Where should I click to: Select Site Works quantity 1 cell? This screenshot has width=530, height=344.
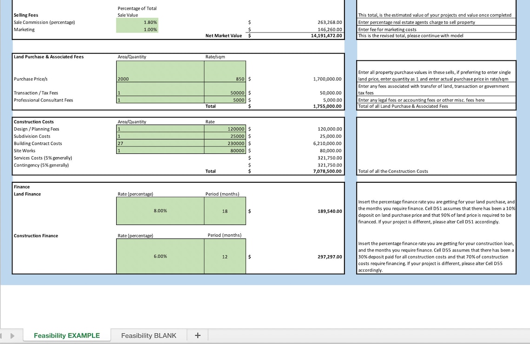click(x=160, y=150)
